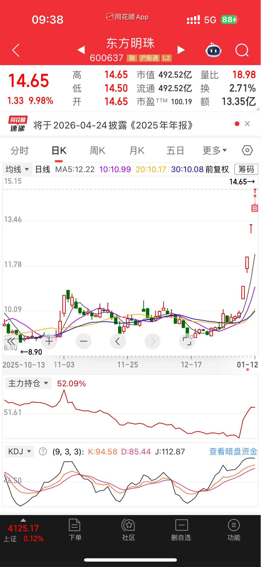Toggle 前复权 adjustment mode

pyautogui.click(x=217, y=169)
